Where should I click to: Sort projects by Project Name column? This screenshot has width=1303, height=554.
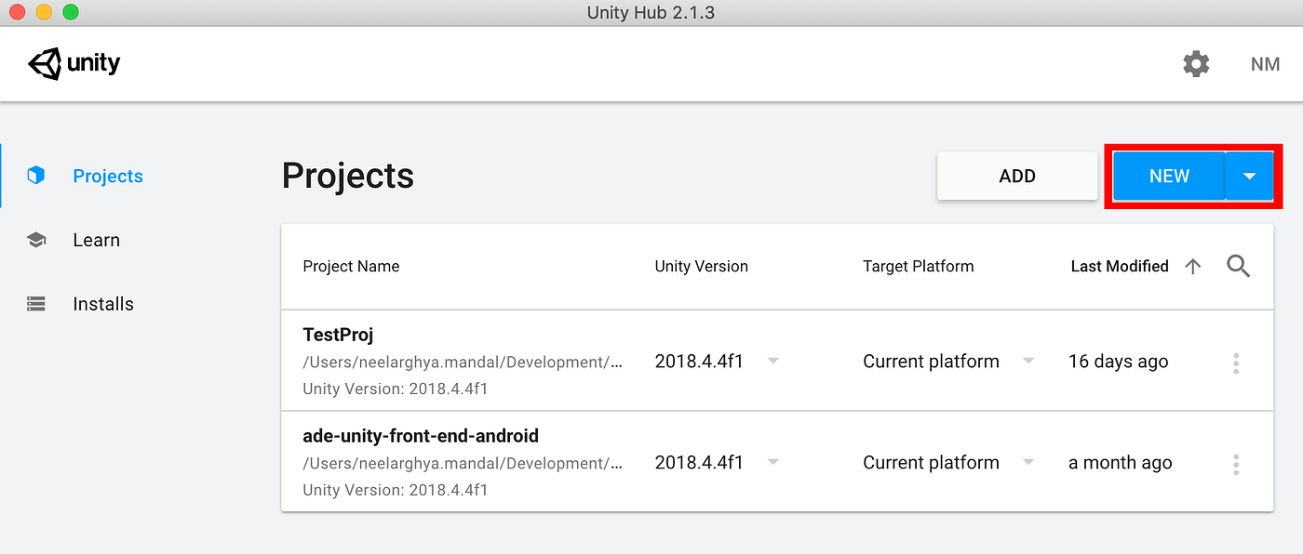(351, 266)
